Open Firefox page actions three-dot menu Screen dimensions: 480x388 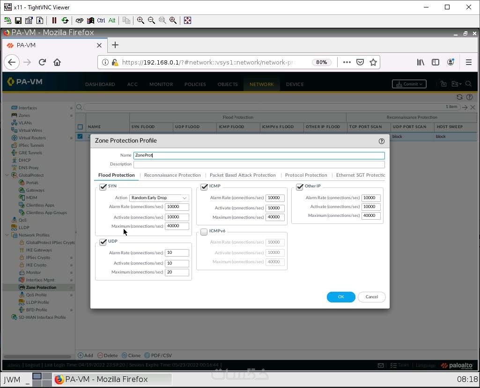347,62
